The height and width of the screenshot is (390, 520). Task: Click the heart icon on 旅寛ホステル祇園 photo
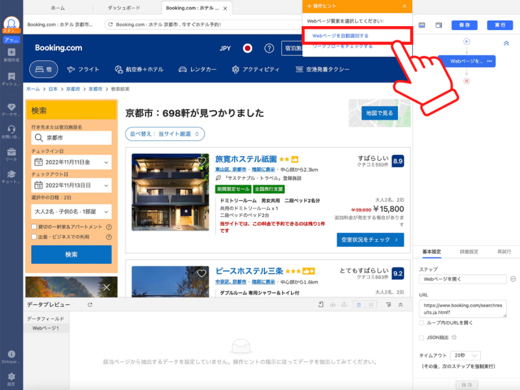(x=201, y=161)
